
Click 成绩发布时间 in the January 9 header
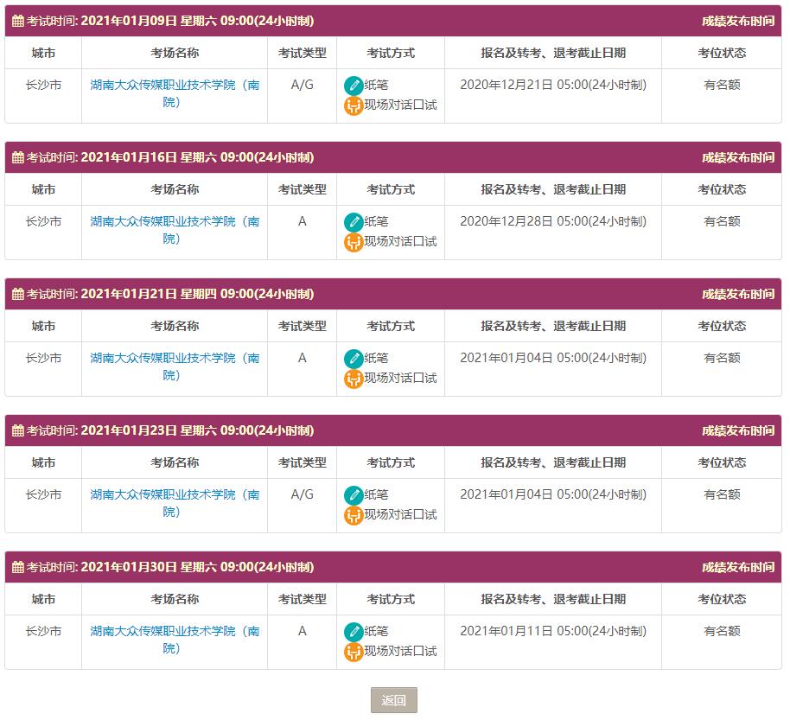737,22
